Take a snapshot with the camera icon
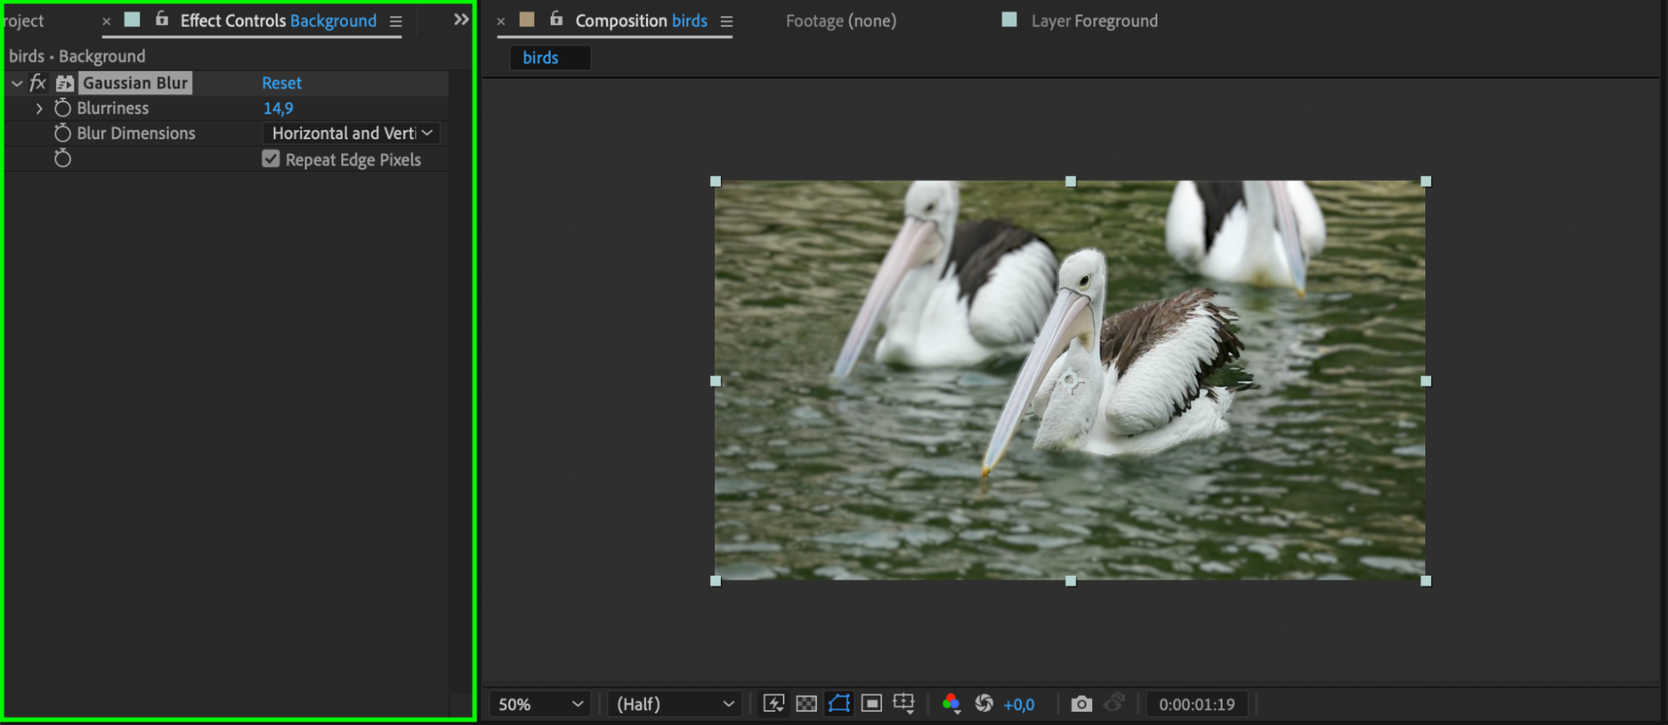1668x725 pixels. (1081, 703)
